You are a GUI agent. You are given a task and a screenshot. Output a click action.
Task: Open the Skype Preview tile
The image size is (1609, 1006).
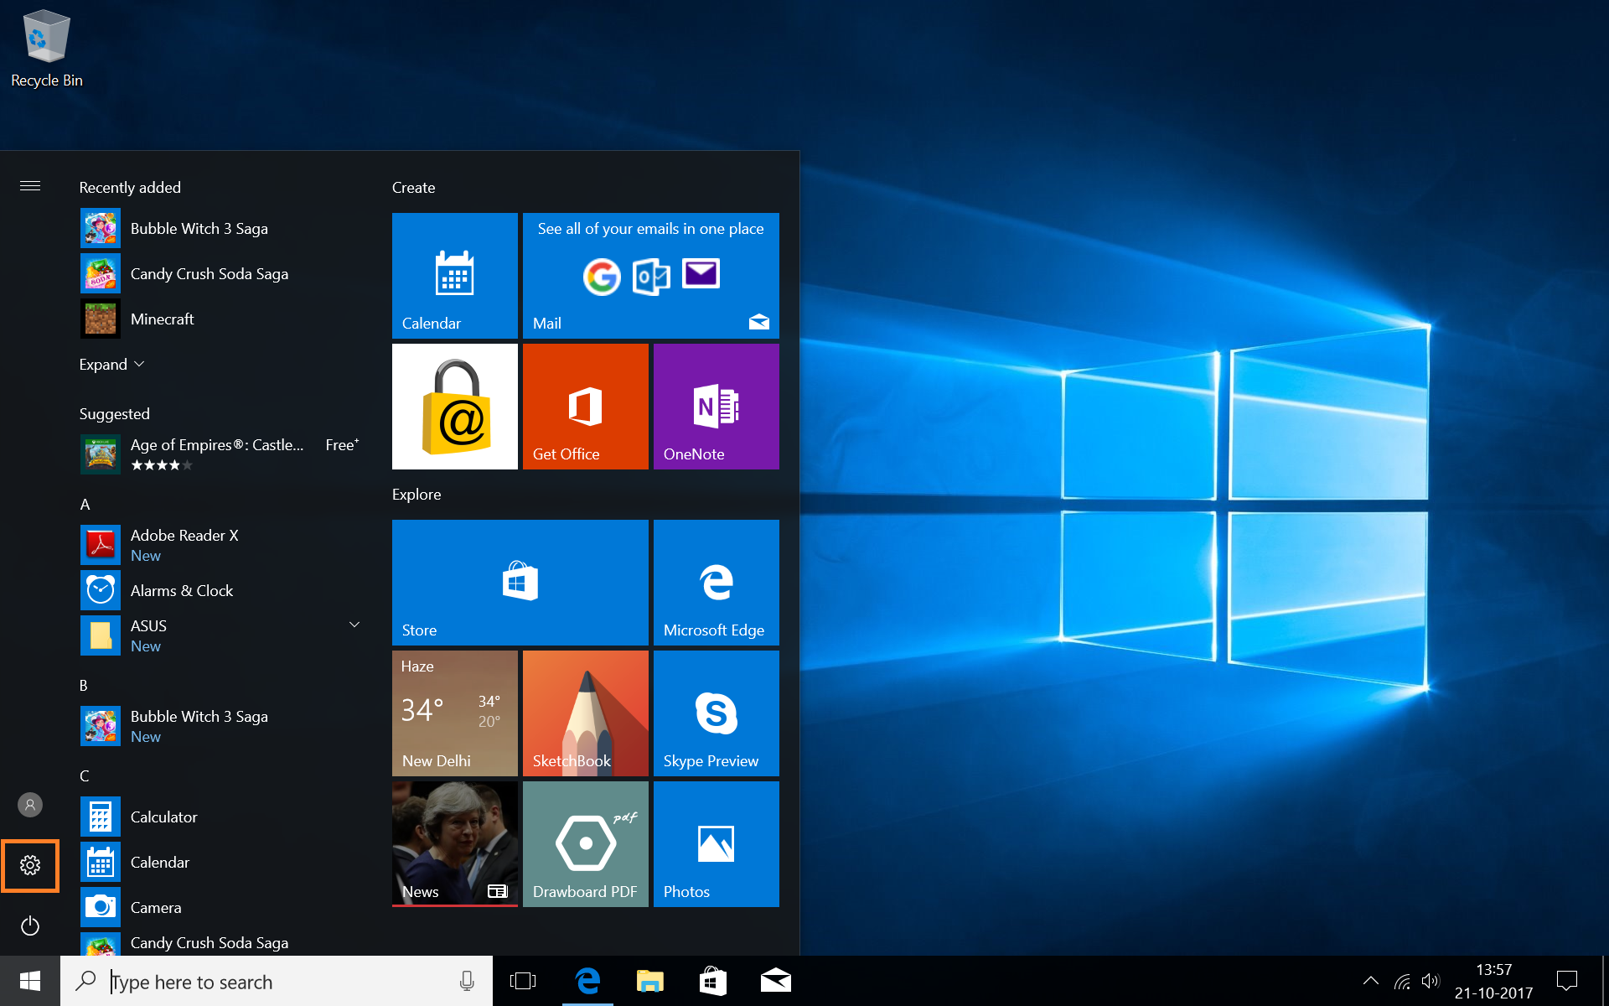pos(717,713)
